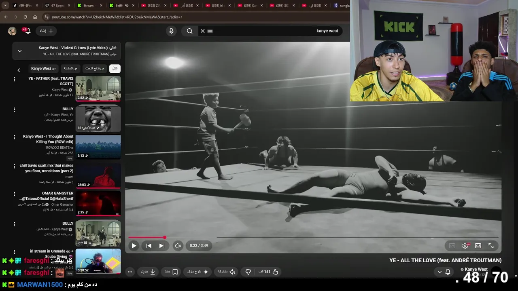Click the Create plus button
Viewport: 518px width, 291px height.
click(x=47, y=31)
